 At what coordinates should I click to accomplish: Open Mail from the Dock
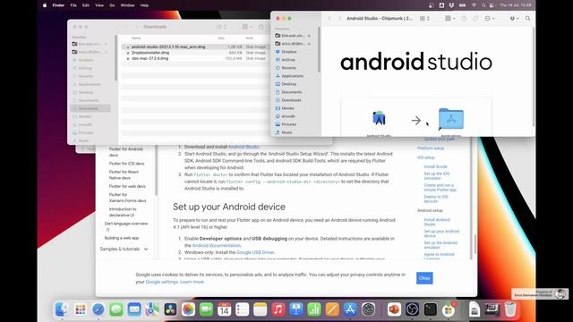(134, 309)
